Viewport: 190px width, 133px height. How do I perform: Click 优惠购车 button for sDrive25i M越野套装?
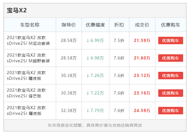tap(171, 58)
